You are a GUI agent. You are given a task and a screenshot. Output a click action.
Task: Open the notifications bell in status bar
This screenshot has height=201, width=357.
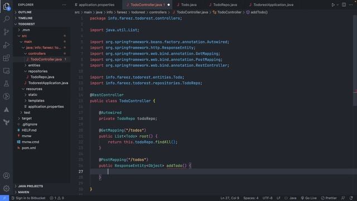[x=351, y=198]
